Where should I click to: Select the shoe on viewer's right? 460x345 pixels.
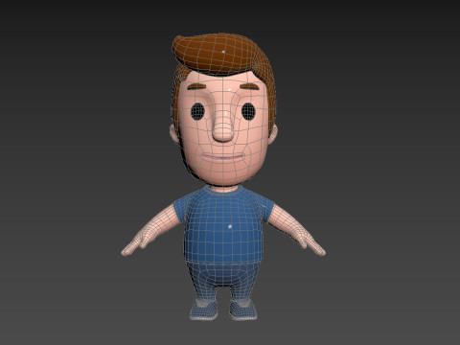click(x=243, y=310)
